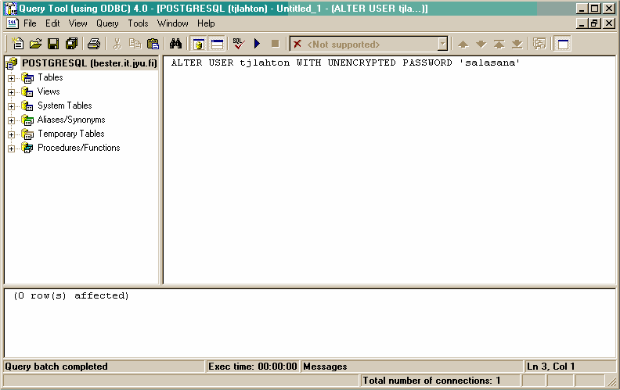Jump to the last record
This screenshot has width=620, height=390.
click(517, 44)
